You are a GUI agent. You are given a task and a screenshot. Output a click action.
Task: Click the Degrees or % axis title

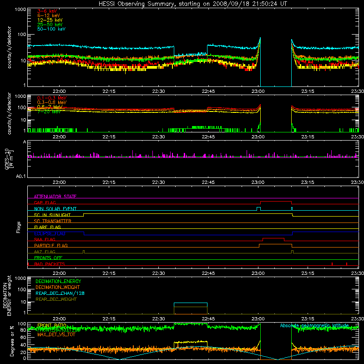click(x=12, y=341)
